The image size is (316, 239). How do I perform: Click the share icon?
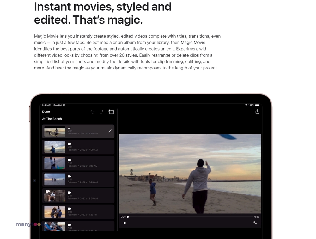[257, 111]
